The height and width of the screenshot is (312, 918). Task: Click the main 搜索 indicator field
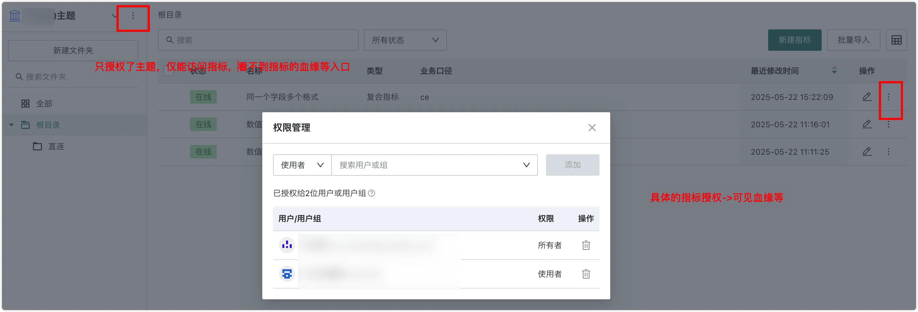pos(258,40)
